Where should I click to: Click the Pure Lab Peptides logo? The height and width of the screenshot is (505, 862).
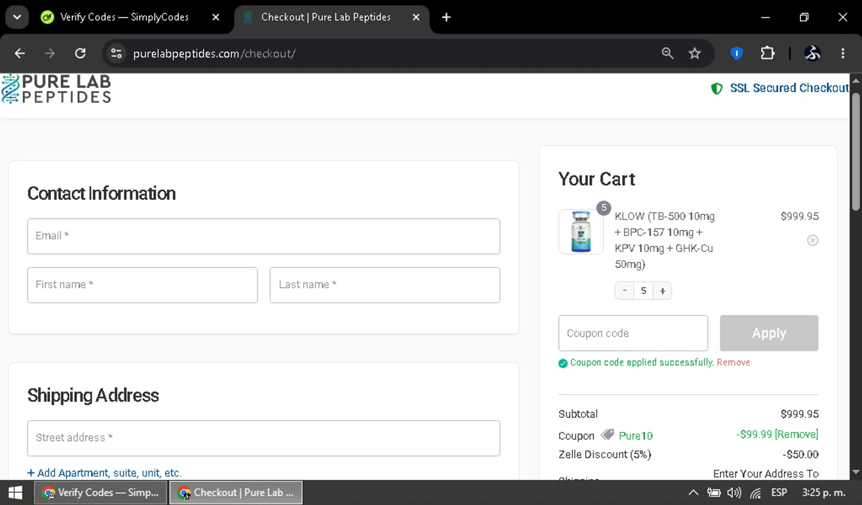click(56, 89)
